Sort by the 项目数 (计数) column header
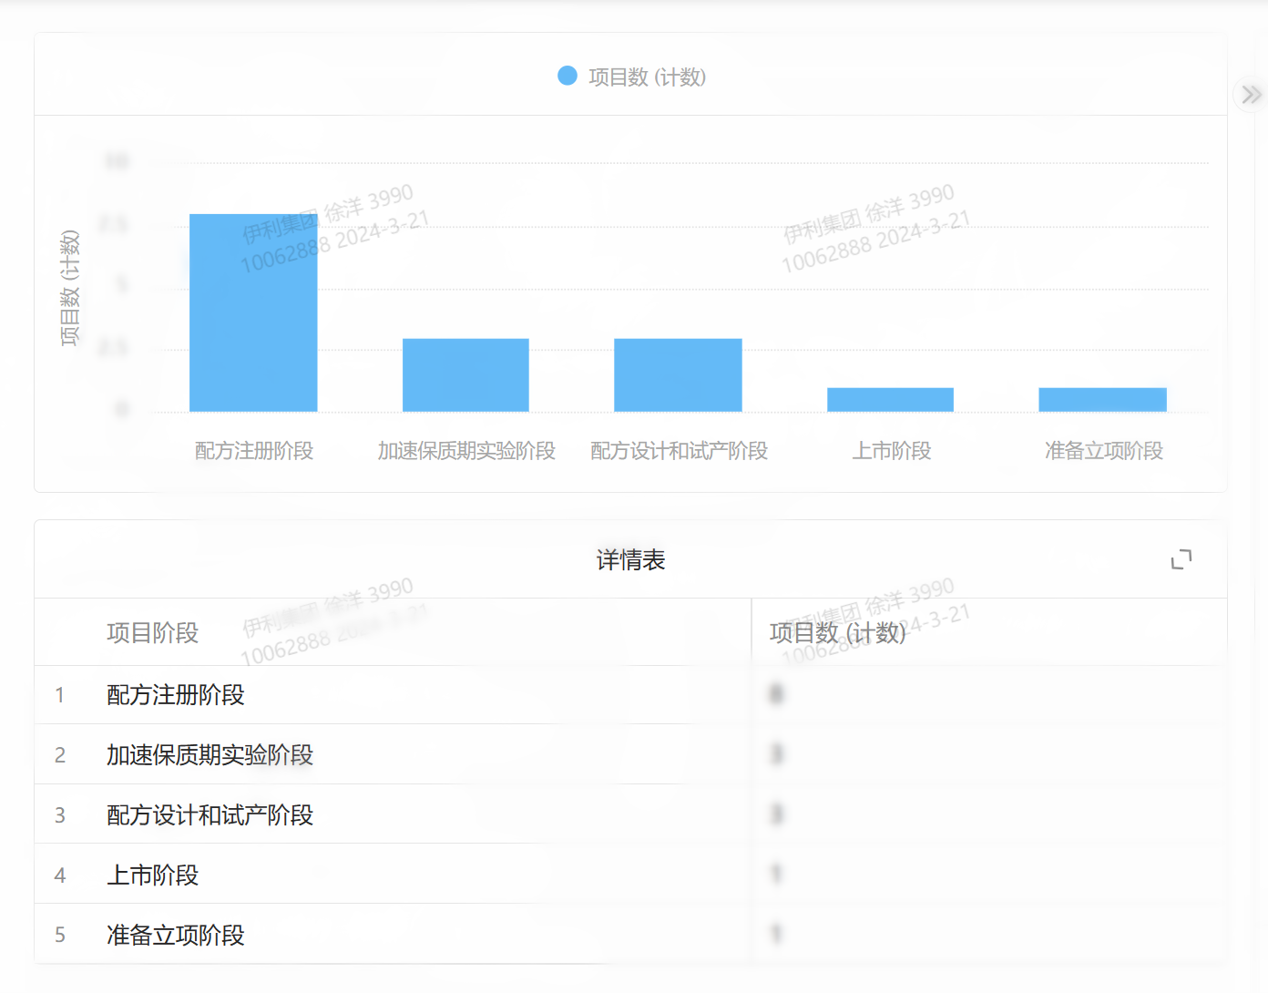This screenshot has height=993, width=1268. (x=837, y=633)
